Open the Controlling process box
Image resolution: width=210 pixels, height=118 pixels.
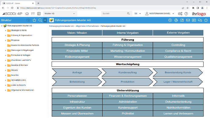point(178,45)
